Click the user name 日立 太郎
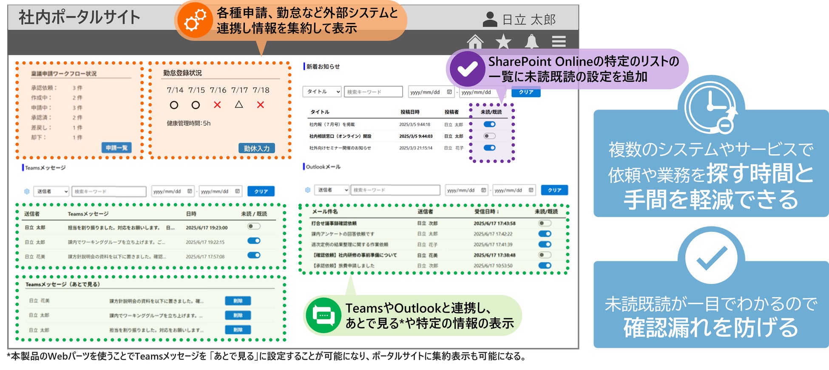Image resolution: width=829 pixels, height=370 pixels. [x=529, y=20]
